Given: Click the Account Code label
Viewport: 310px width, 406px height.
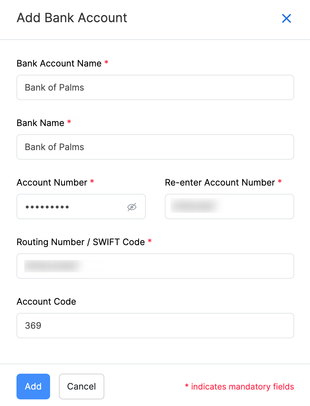Looking at the screenshot, I should pos(46,301).
